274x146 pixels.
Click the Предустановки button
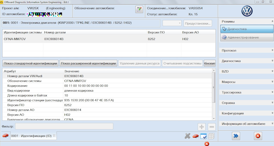pos(198,23)
